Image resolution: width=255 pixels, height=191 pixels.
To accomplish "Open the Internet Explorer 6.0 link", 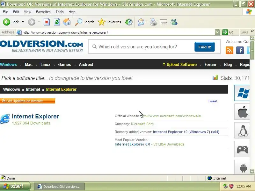I will pos(132,144).
